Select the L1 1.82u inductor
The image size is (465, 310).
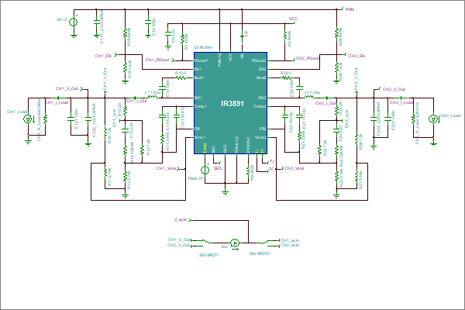pyautogui.click(x=153, y=97)
